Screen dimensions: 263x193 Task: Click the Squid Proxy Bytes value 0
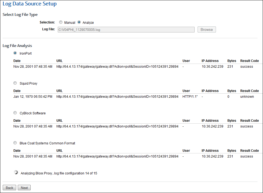tap(228, 97)
